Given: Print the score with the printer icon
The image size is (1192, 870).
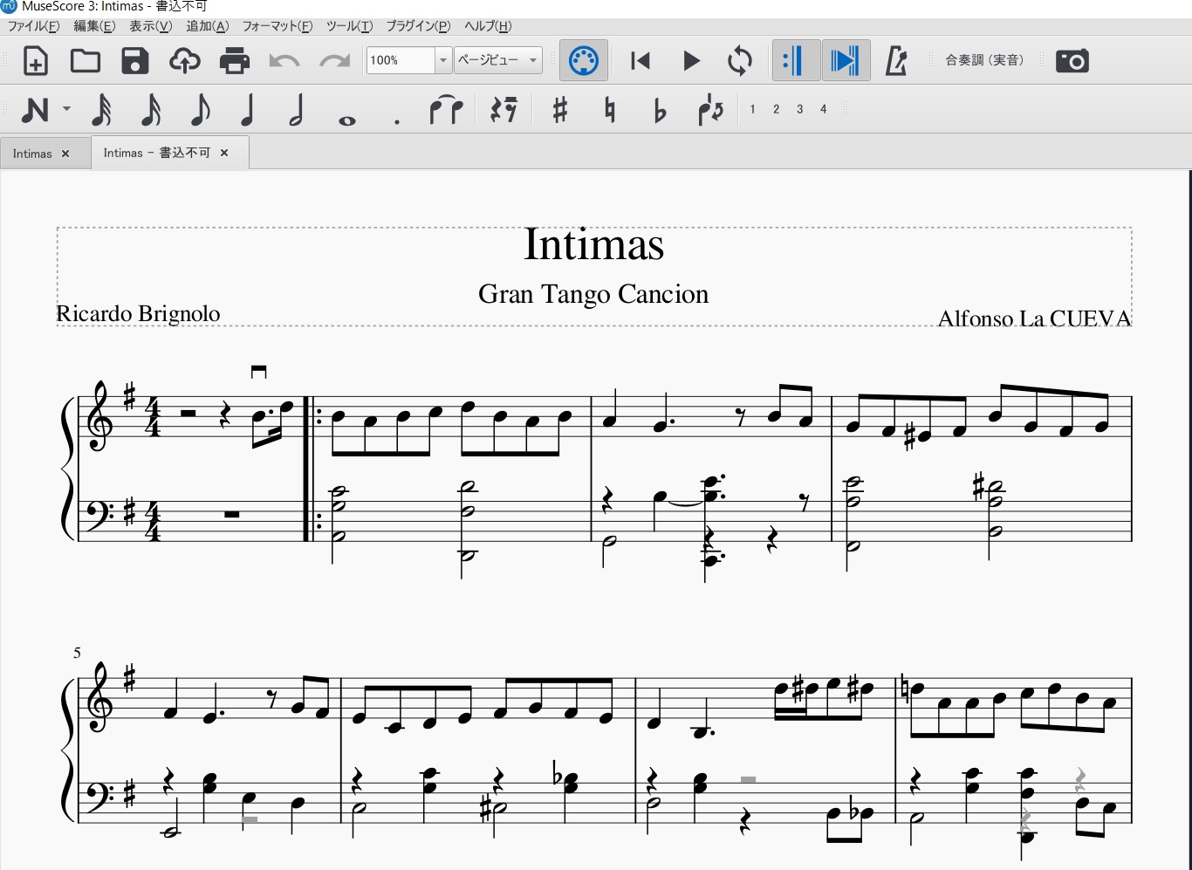Looking at the screenshot, I should [x=234, y=61].
